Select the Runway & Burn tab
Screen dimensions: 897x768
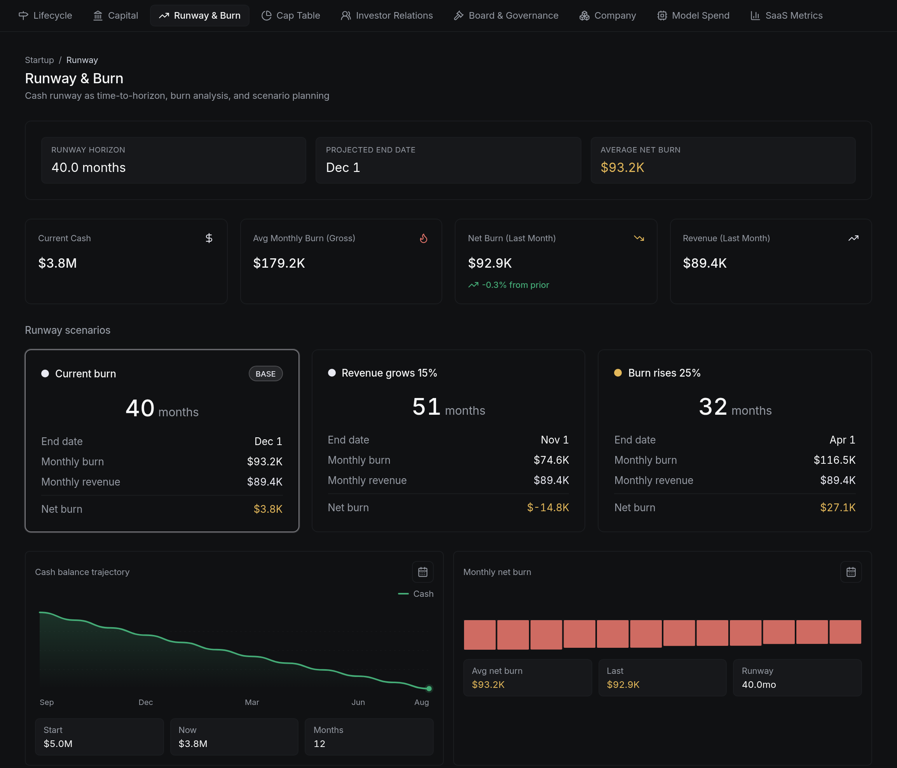pos(200,16)
